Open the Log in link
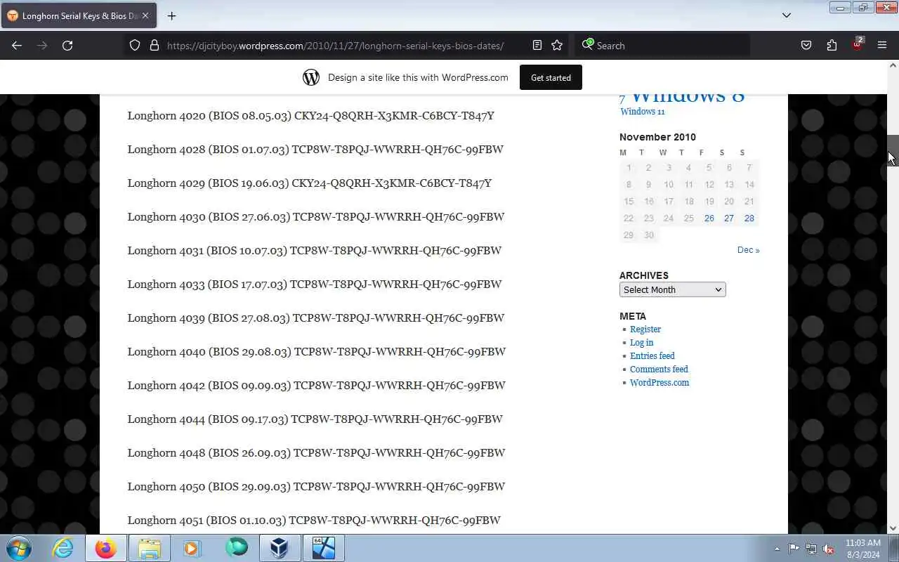The image size is (899, 562). pyautogui.click(x=641, y=342)
